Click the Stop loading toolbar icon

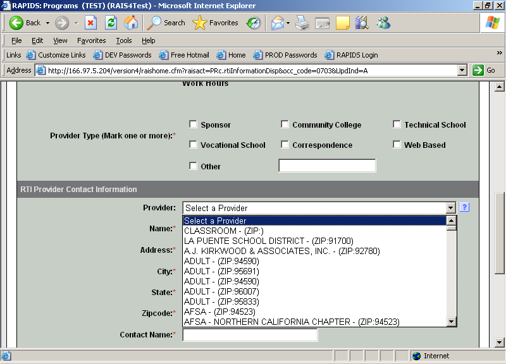point(90,23)
